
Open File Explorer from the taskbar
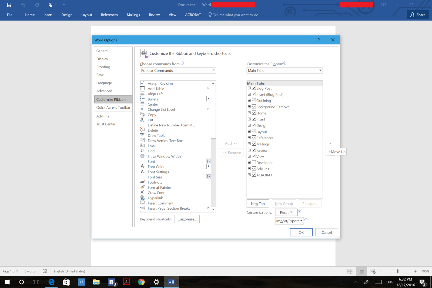[96, 282]
